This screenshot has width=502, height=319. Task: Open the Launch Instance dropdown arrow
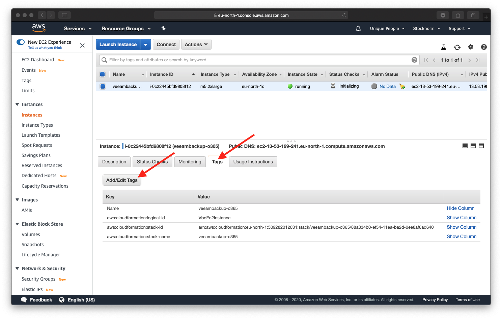pos(145,44)
